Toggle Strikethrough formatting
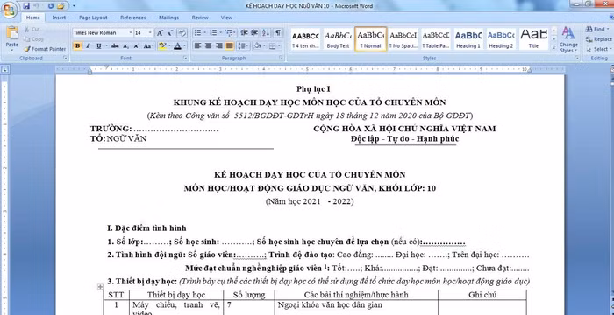 coord(115,46)
